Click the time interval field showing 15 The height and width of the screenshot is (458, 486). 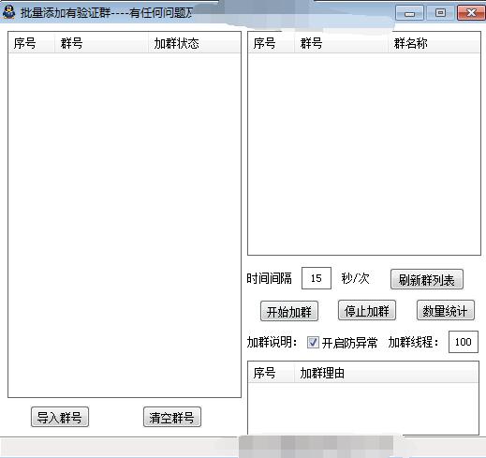coord(317,278)
